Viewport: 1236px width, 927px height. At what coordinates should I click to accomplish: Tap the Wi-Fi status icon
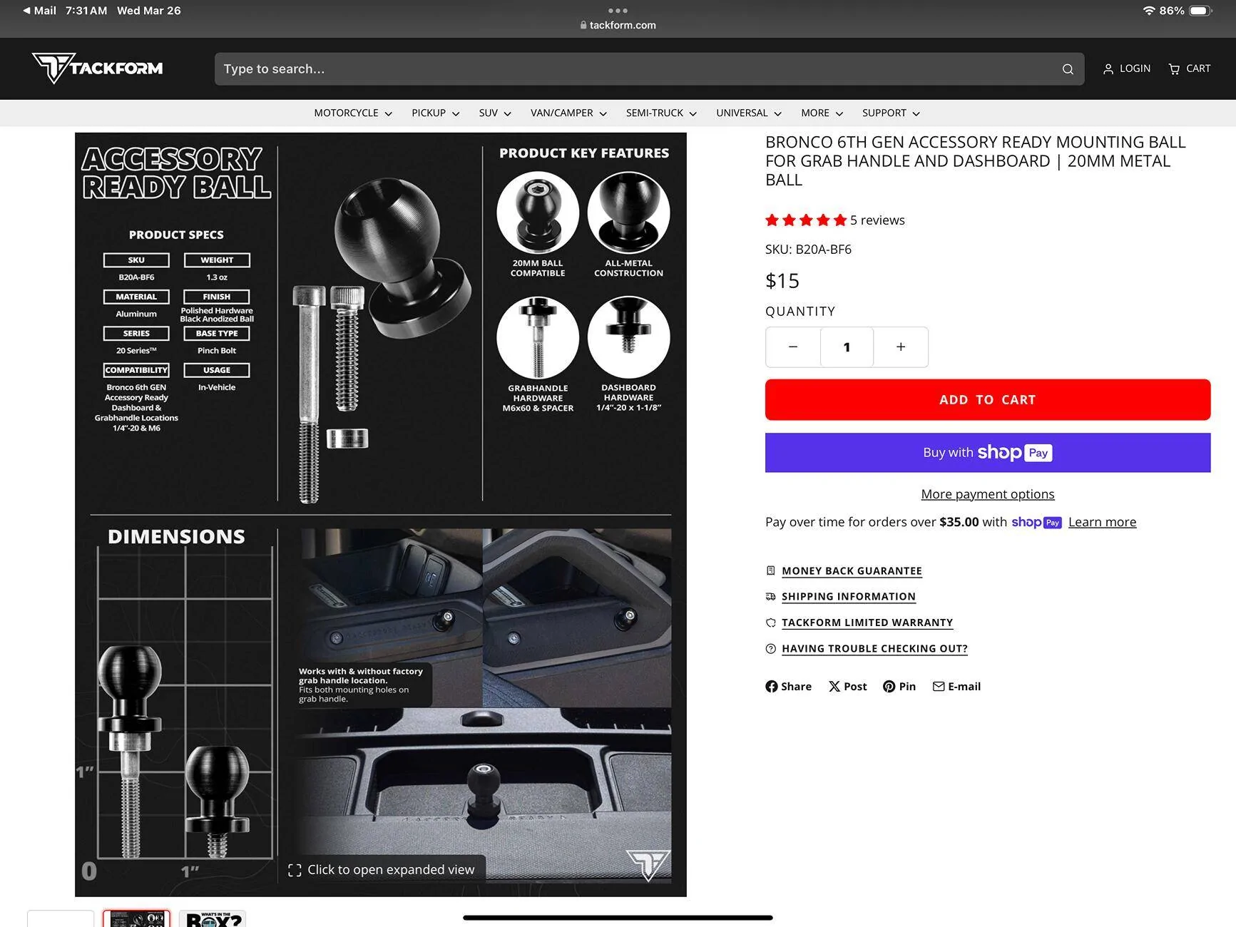coord(1148,11)
